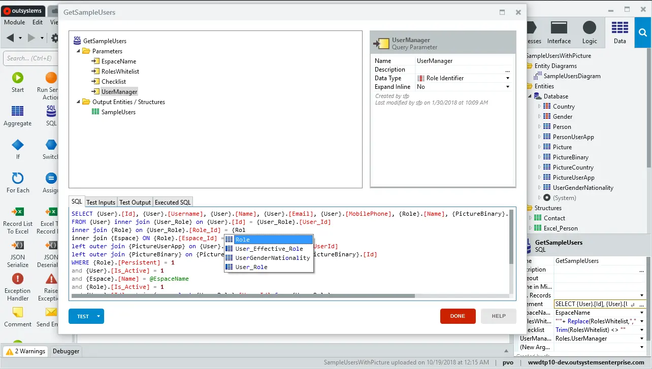
Task: Go back with the back arrow
Action: 10,38
